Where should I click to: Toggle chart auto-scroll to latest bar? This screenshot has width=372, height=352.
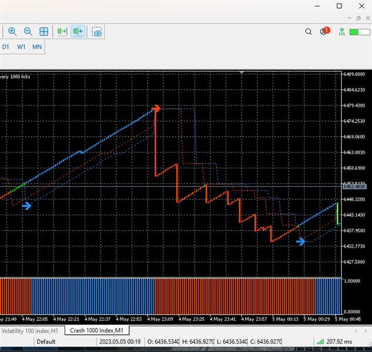tap(62, 31)
